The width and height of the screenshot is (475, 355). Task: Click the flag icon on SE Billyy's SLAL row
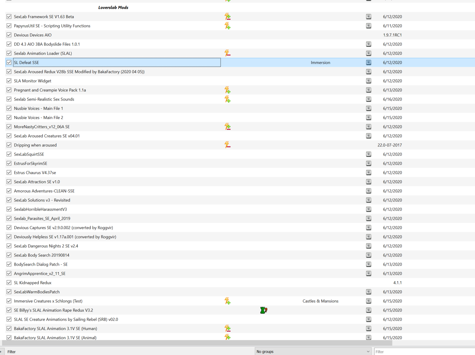pyautogui.click(x=264, y=310)
